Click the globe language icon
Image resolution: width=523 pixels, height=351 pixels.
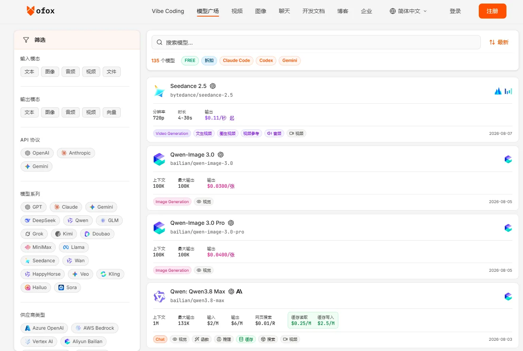click(392, 11)
